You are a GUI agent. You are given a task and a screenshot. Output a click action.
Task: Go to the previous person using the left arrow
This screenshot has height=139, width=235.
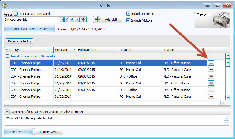click(x=72, y=20)
